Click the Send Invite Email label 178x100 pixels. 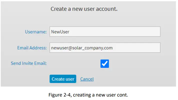pyautogui.click(x=29, y=63)
